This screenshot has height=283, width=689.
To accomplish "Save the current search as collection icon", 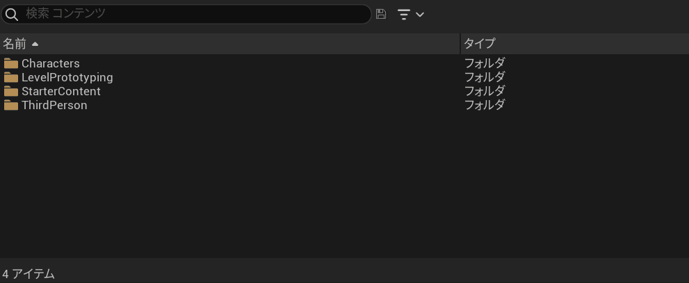I will pos(381,14).
